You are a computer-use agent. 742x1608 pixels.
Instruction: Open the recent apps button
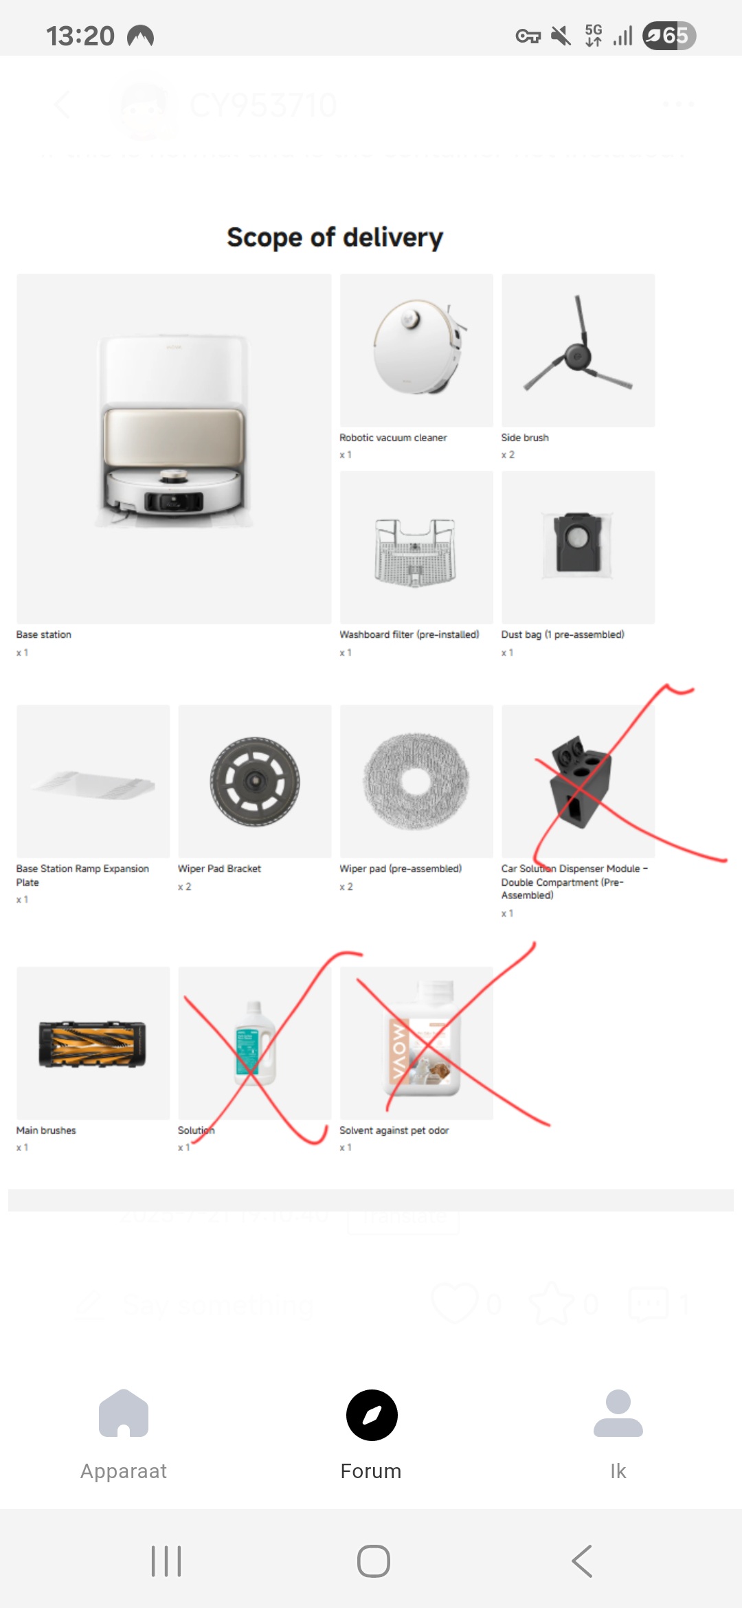click(x=166, y=1561)
